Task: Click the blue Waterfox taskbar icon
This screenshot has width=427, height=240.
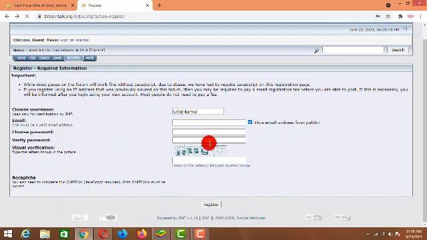Action: pyautogui.click(x=122, y=234)
